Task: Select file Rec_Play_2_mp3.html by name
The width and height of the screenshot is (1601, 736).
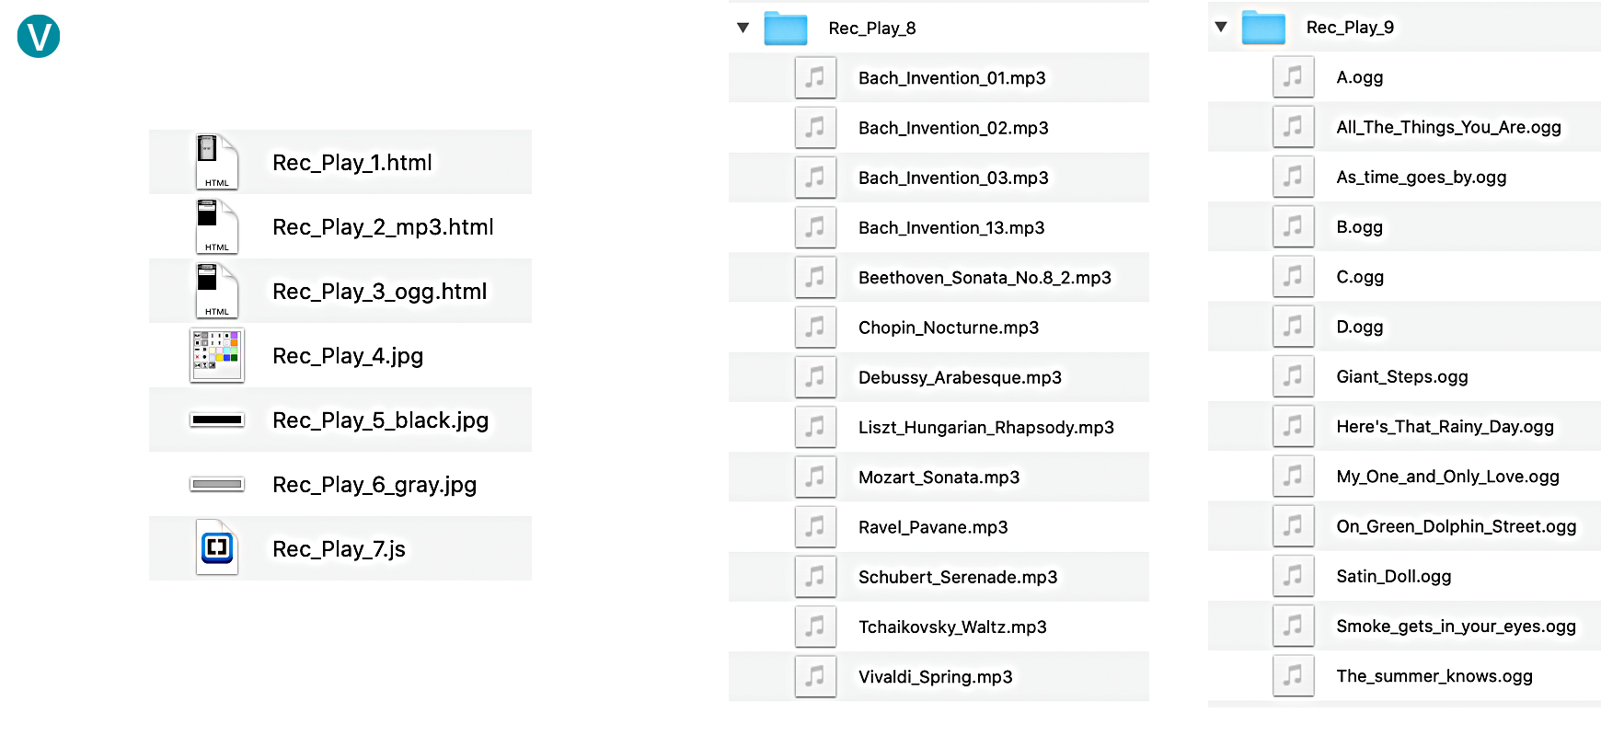Action: pyautogui.click(x=383, y=227)
